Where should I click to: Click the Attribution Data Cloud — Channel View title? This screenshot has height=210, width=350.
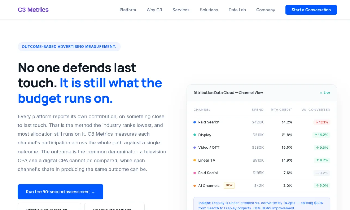(x=228, y=93)
